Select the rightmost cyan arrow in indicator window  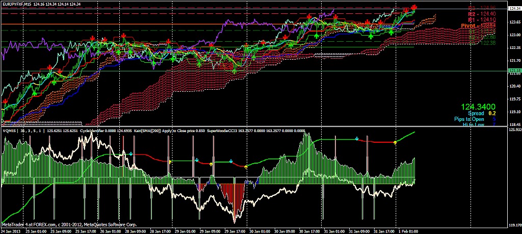pyautogui.click(x=357, y=138)
